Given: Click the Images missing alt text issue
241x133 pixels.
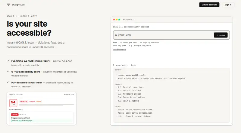Looking at the screenshot, I should (x=20, y=118).
